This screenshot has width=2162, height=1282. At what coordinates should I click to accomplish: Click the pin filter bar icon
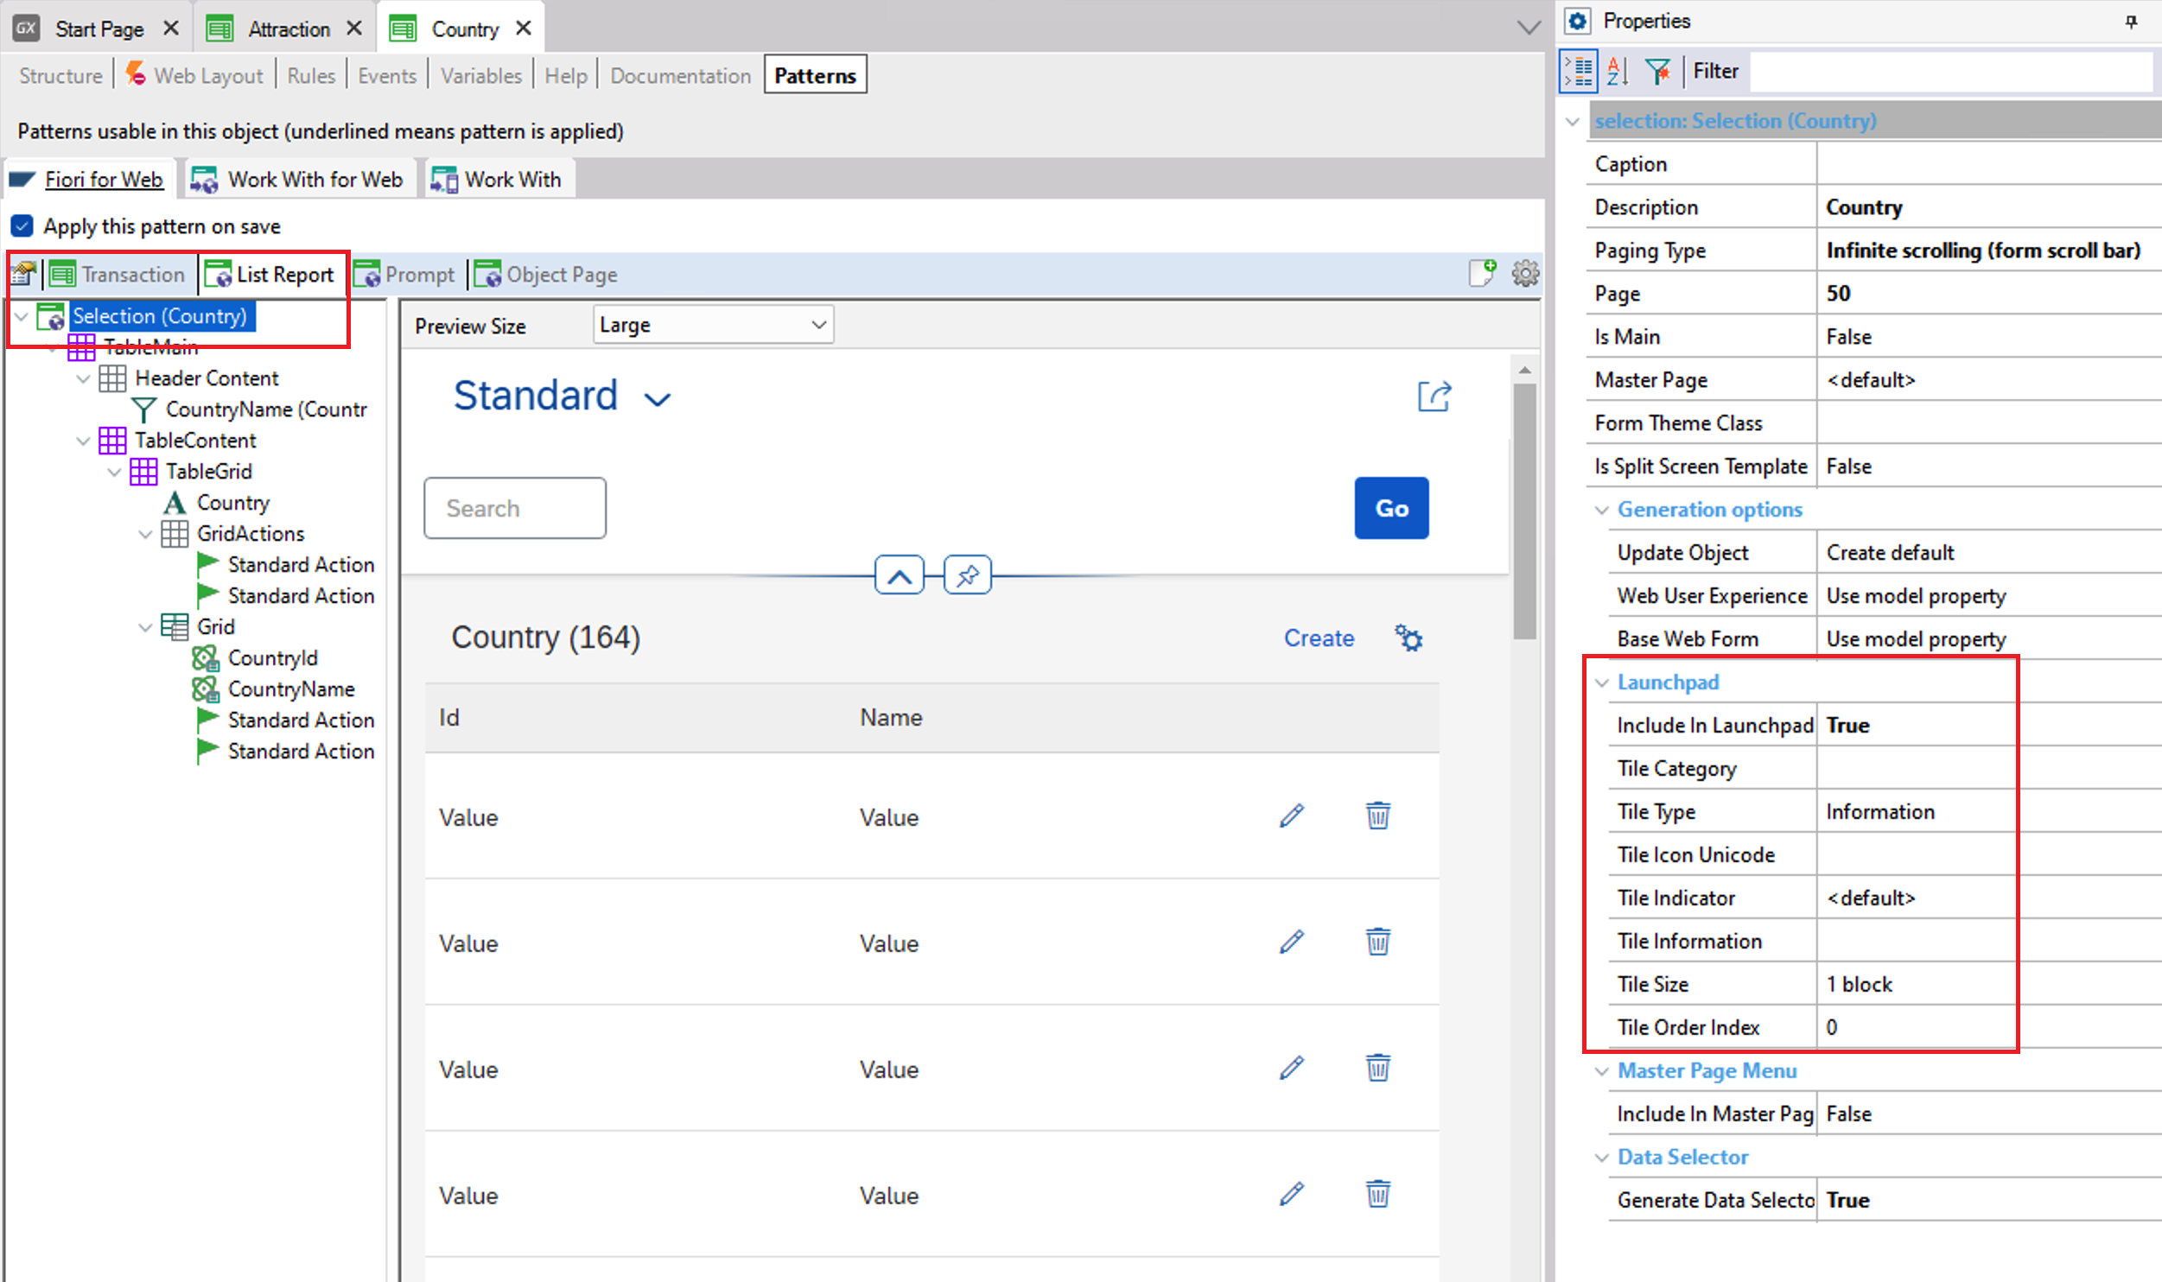point(967,575)
